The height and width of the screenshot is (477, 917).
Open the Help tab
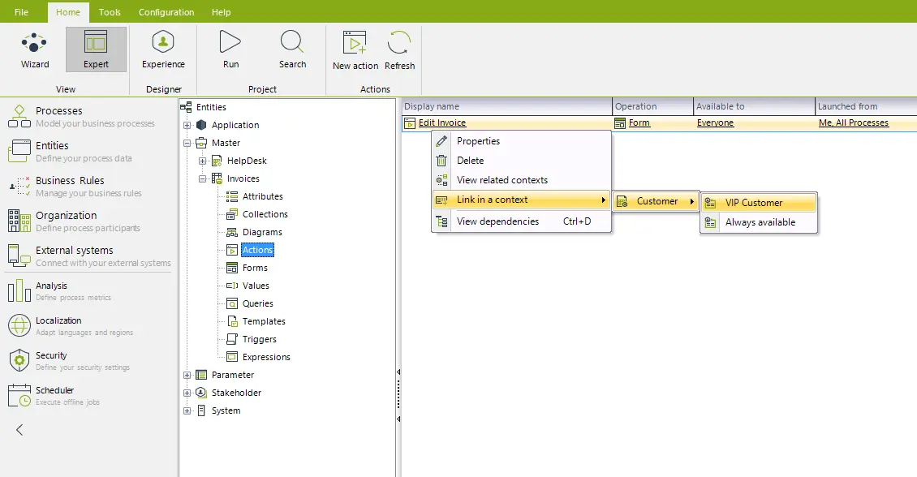pyautogui.click(x=221, y=11)
